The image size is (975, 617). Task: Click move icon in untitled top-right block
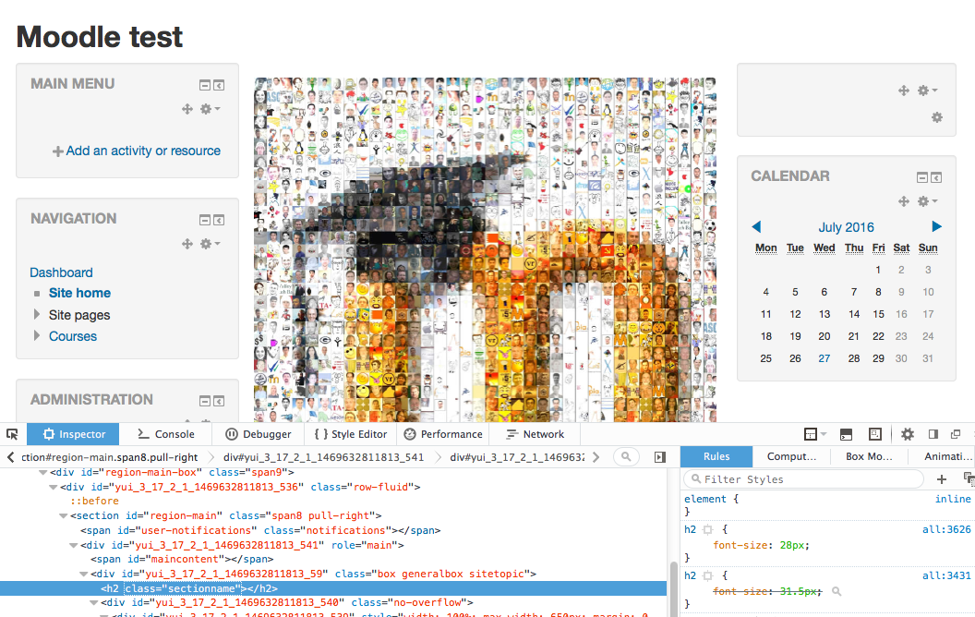pyautogui.click(x=904, y=91)
